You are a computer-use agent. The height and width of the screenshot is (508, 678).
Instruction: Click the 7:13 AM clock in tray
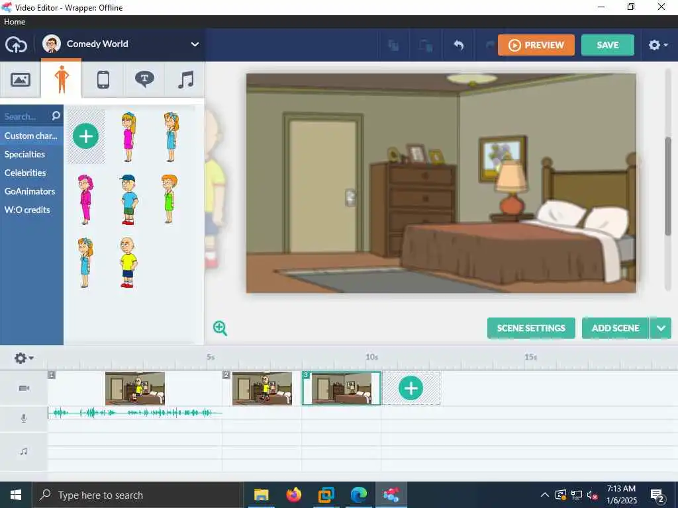(621, 489)
